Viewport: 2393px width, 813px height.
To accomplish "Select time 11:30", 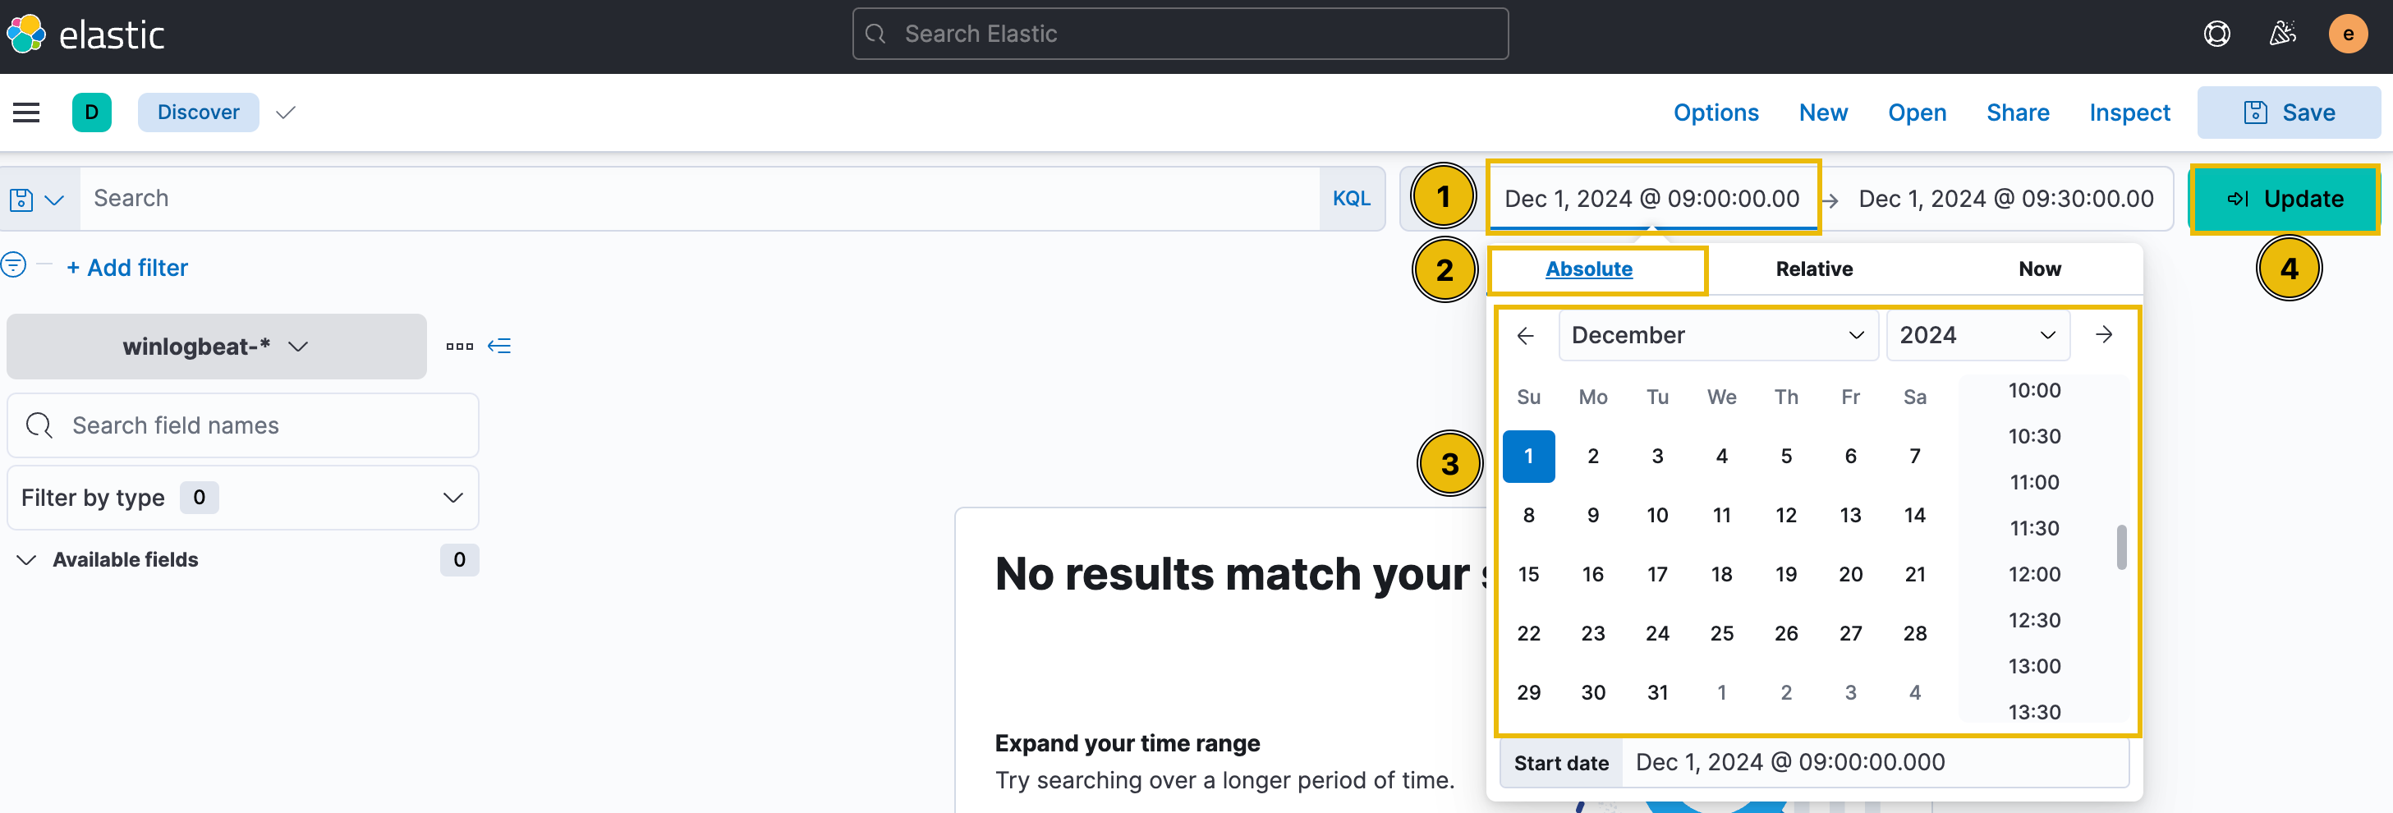I will [x=2034, y=529].
